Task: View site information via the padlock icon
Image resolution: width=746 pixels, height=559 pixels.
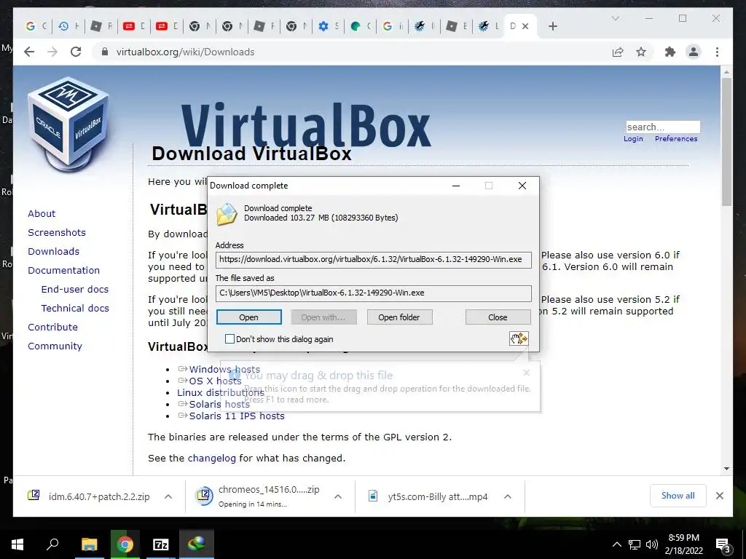Action: [105, 52]
